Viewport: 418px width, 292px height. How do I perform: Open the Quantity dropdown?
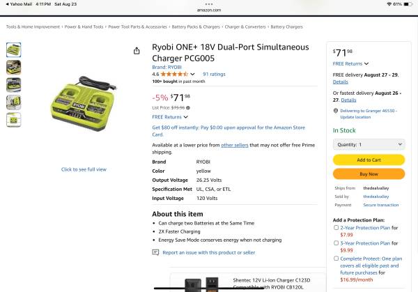(x=368, y=144)
